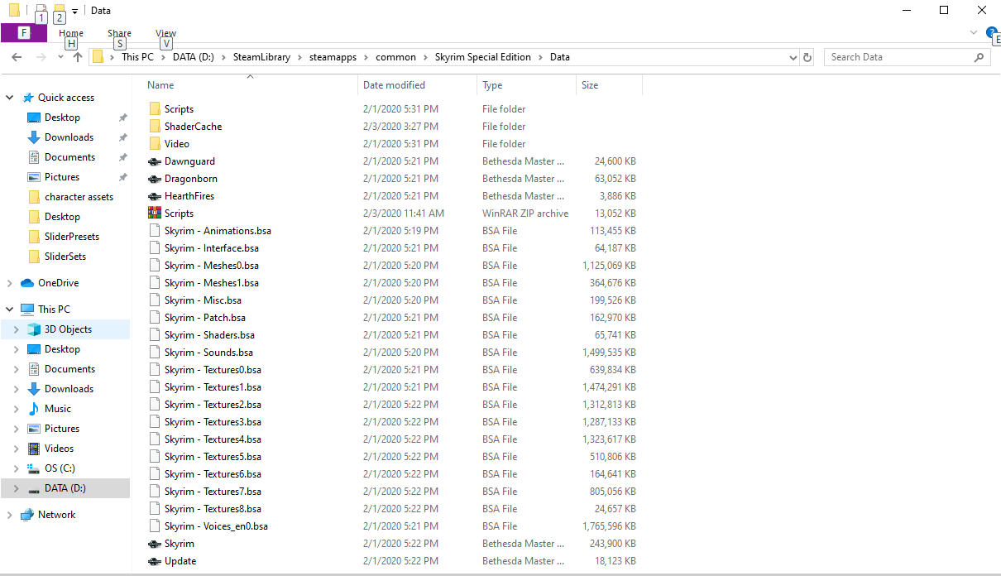Image resolution: width=1001 pixels, height=576 pixels.
Task: Open the File tab
Action: (23, 33)
